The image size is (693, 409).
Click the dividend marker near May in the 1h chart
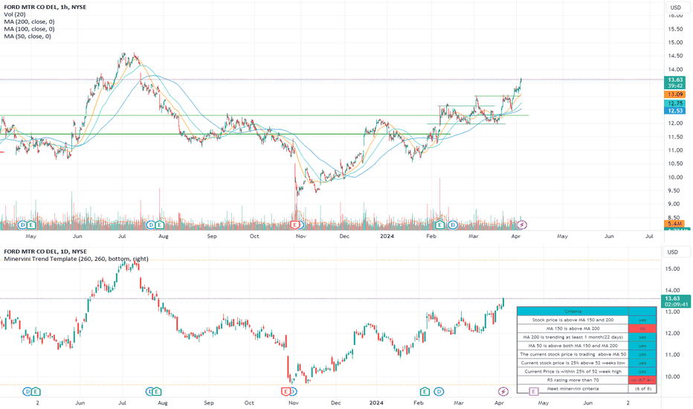click(x=23, y=225)
